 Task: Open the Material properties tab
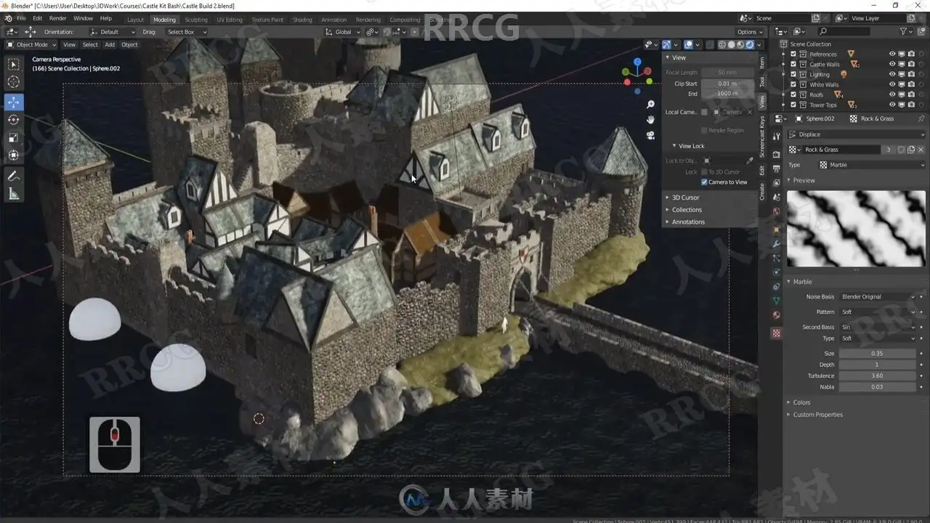(x=777, y=315)
